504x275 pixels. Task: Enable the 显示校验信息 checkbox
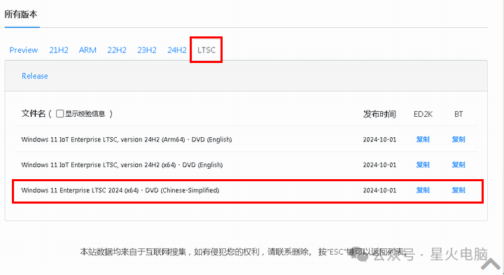[59, 114]
